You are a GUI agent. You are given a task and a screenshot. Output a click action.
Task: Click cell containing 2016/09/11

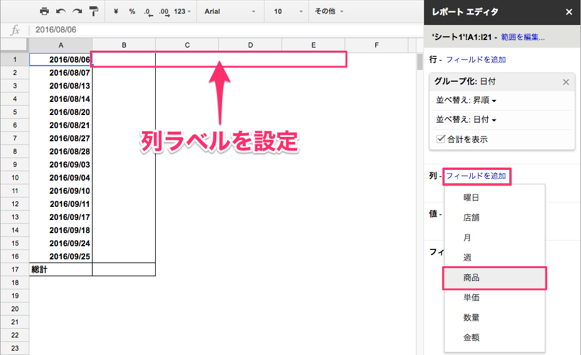61,204
